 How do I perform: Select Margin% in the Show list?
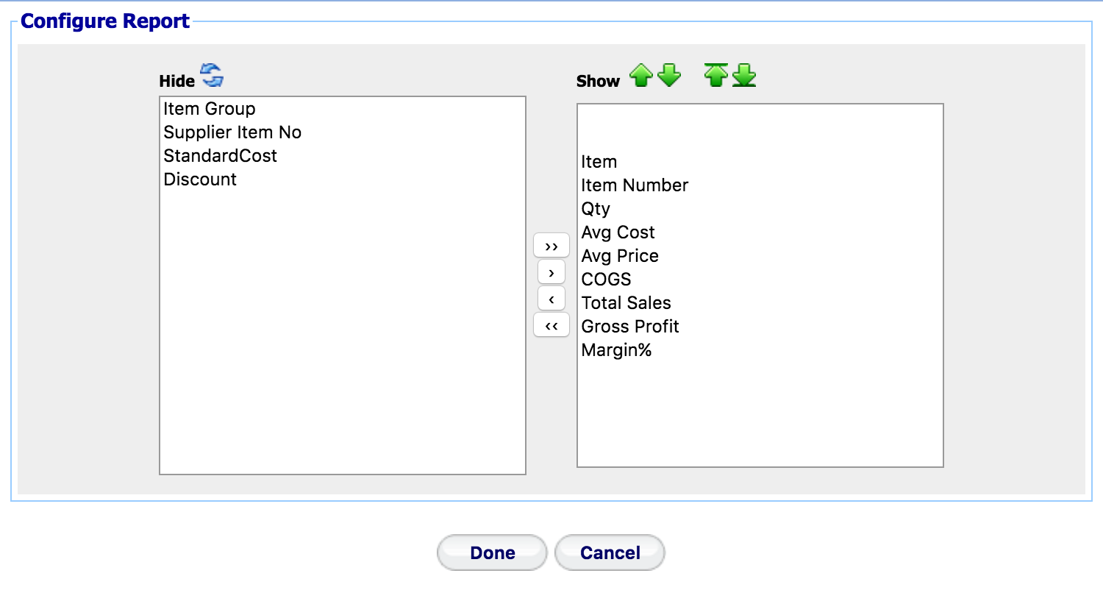pyautogui.click(x=760, y=350)
